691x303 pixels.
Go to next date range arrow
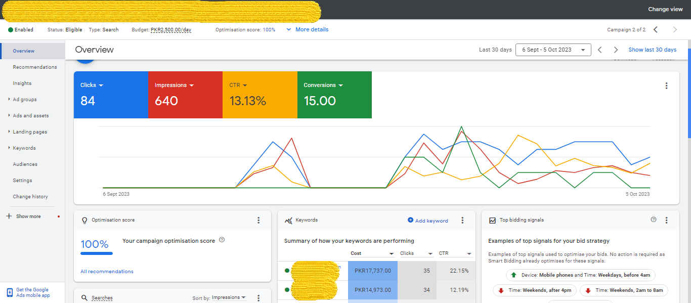(616, 50)
